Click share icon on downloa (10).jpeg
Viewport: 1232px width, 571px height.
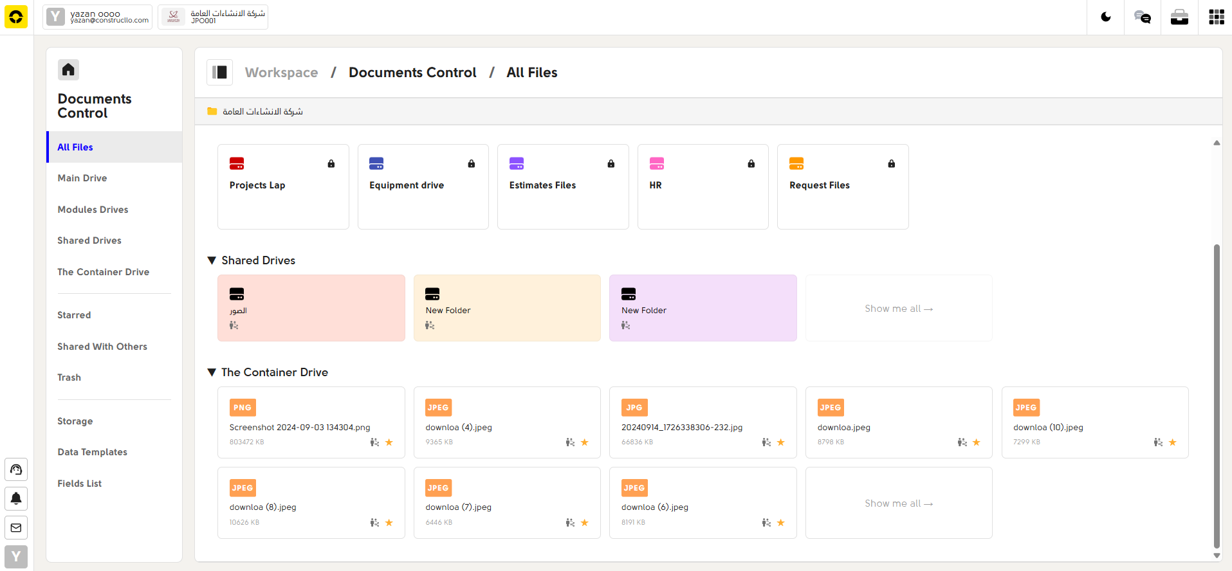point(1158,442)
